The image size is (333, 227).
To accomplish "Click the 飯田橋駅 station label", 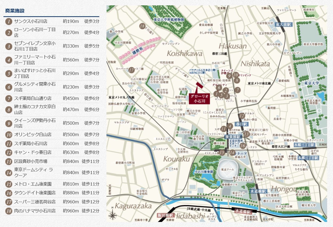I will (x=165, y=215).
